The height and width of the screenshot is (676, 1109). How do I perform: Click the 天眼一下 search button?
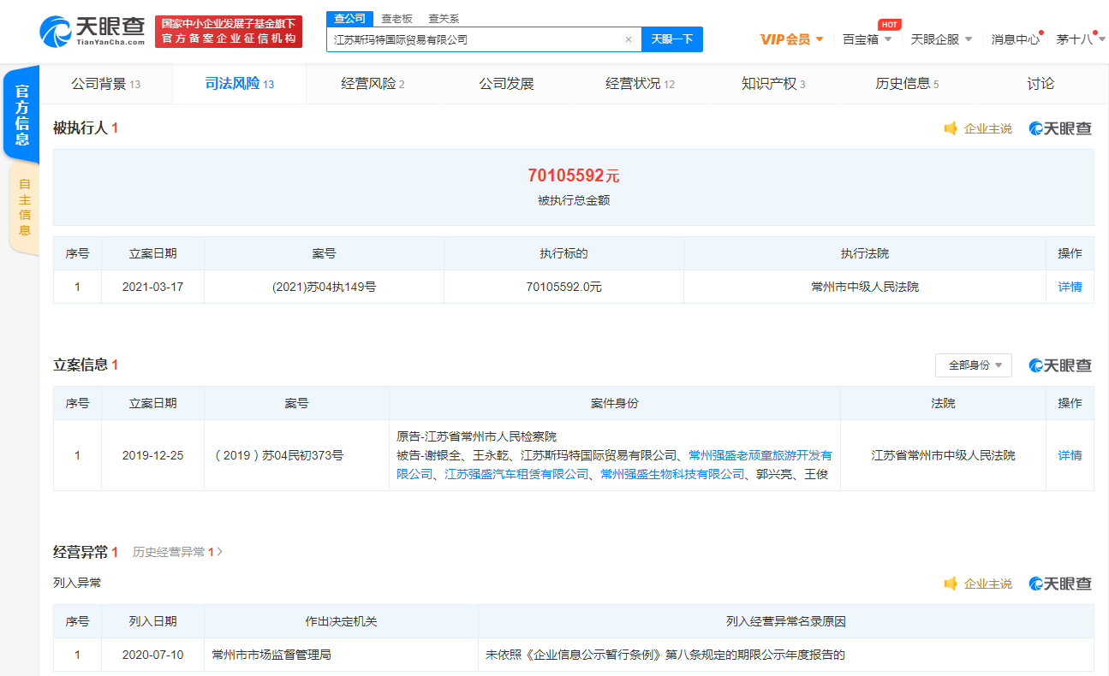(672, 39)
